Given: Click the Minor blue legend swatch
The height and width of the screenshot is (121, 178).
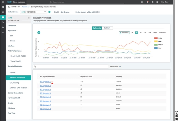Looking at the screenshot, I should pyautogui.click(x=156, y=48).
